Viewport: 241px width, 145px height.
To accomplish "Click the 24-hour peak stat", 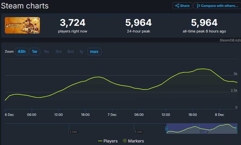I will pos(138,23).
